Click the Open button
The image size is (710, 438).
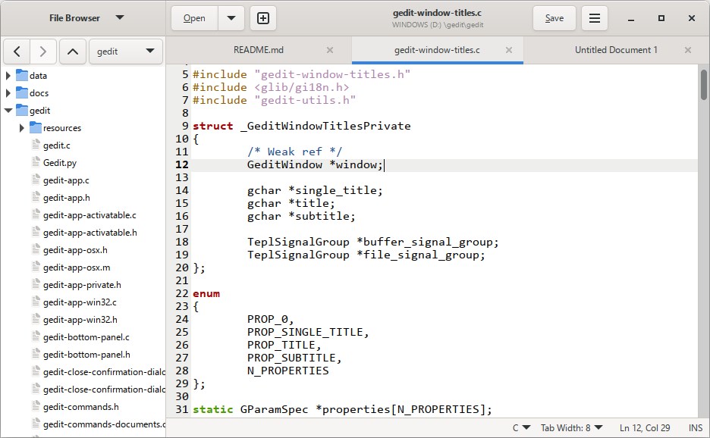[x=193, y=18]
